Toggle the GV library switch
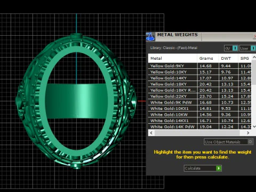256x192 pixels. [235, 48]
